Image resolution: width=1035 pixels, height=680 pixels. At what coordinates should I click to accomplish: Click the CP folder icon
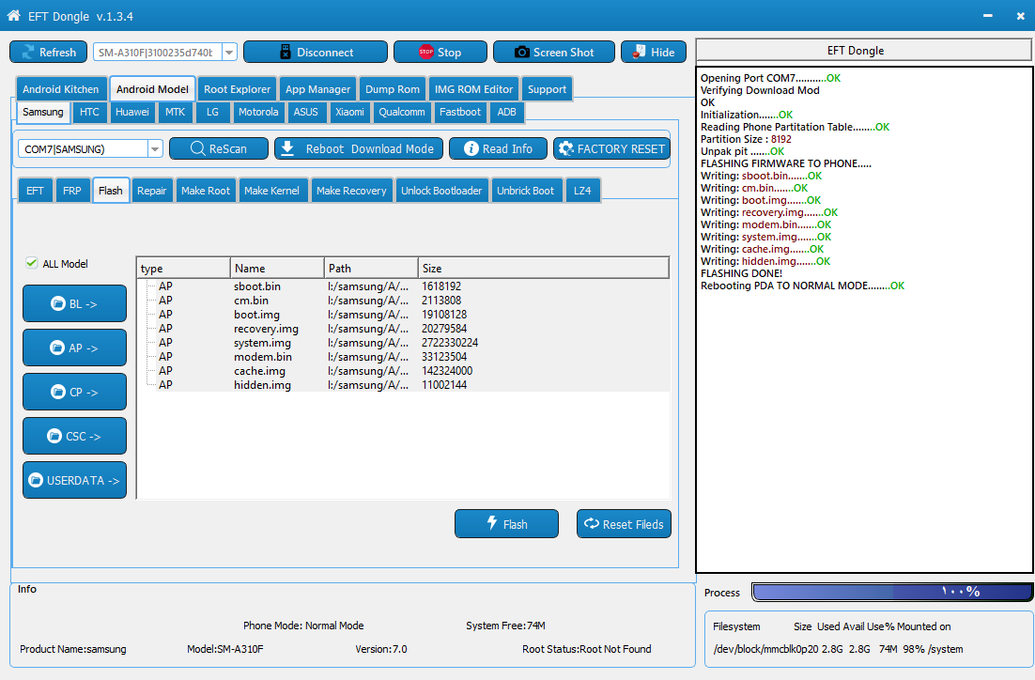click(58, 392)
